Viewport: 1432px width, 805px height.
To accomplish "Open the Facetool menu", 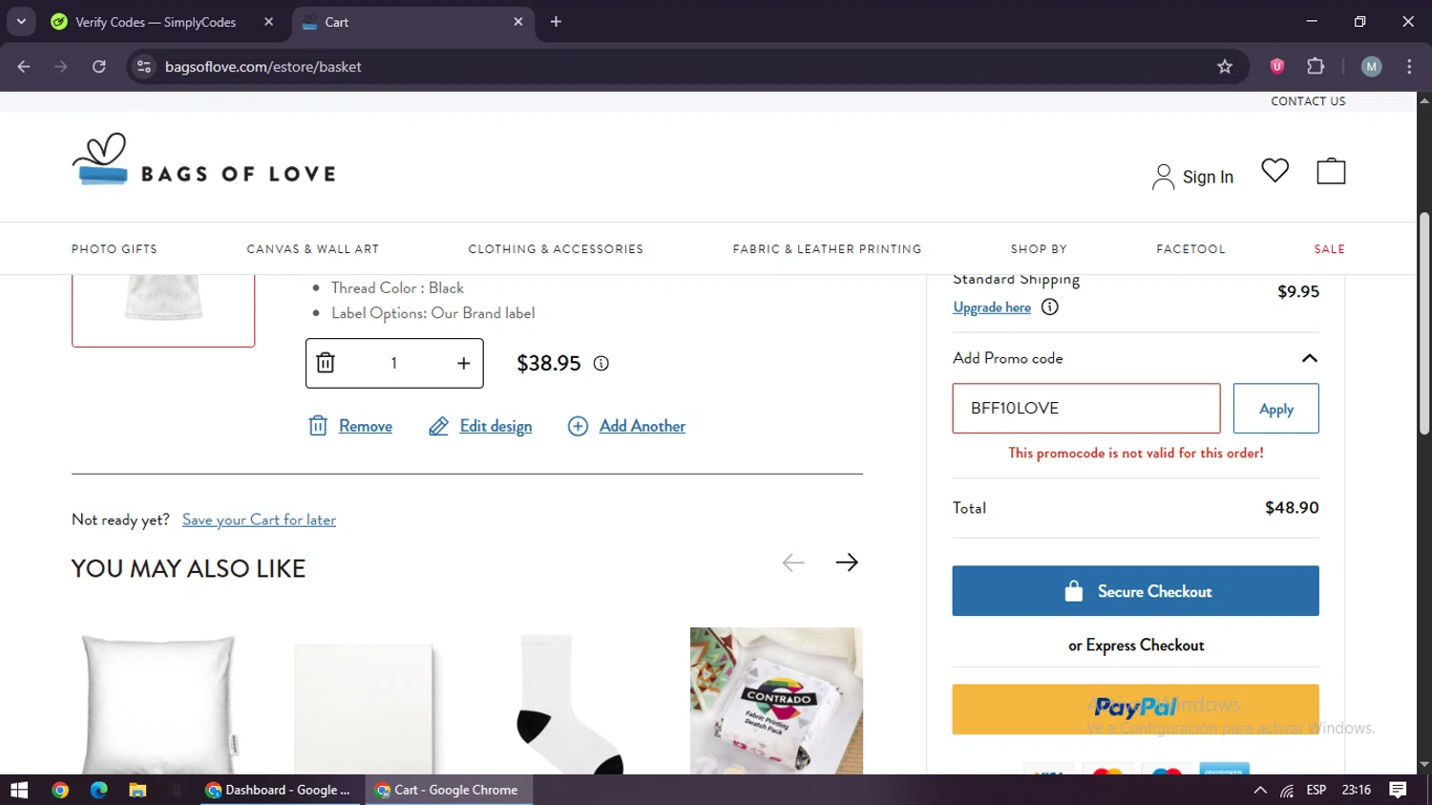I will [x=1190, y=248].
